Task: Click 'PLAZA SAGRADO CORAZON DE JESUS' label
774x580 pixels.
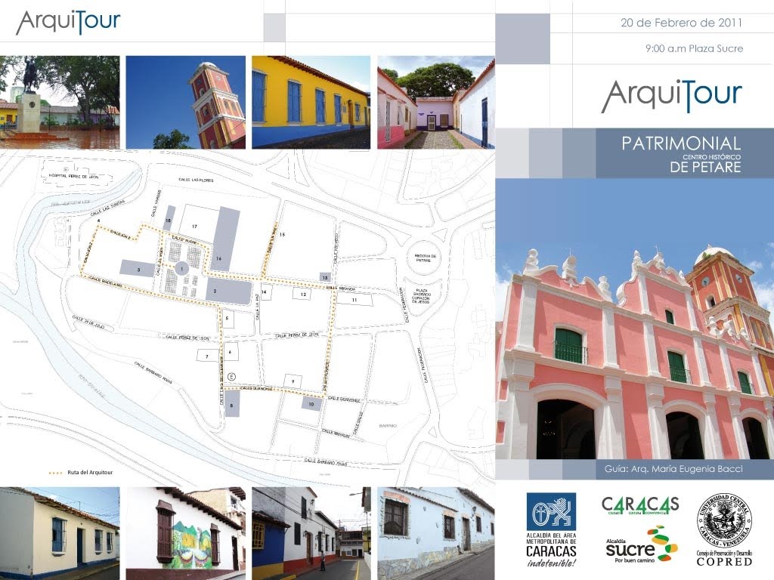Action: [421, 295]
